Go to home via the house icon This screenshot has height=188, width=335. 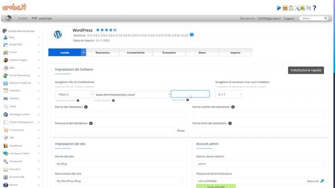click(x=8, y=18)
